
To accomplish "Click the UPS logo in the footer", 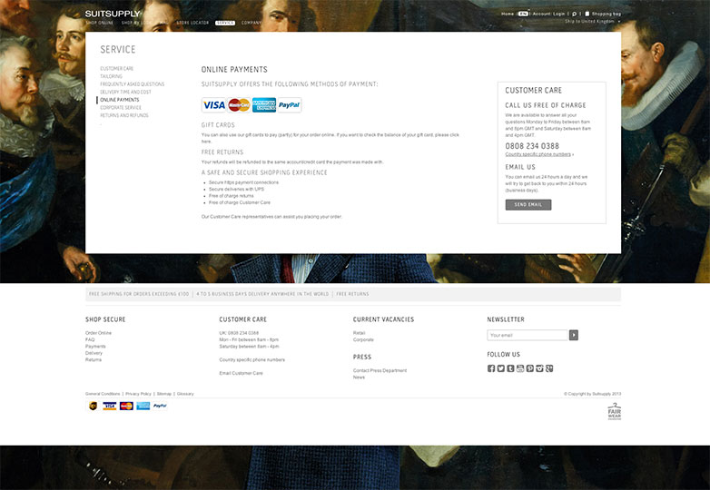I will pyautogui.click(x=93, y=406).
